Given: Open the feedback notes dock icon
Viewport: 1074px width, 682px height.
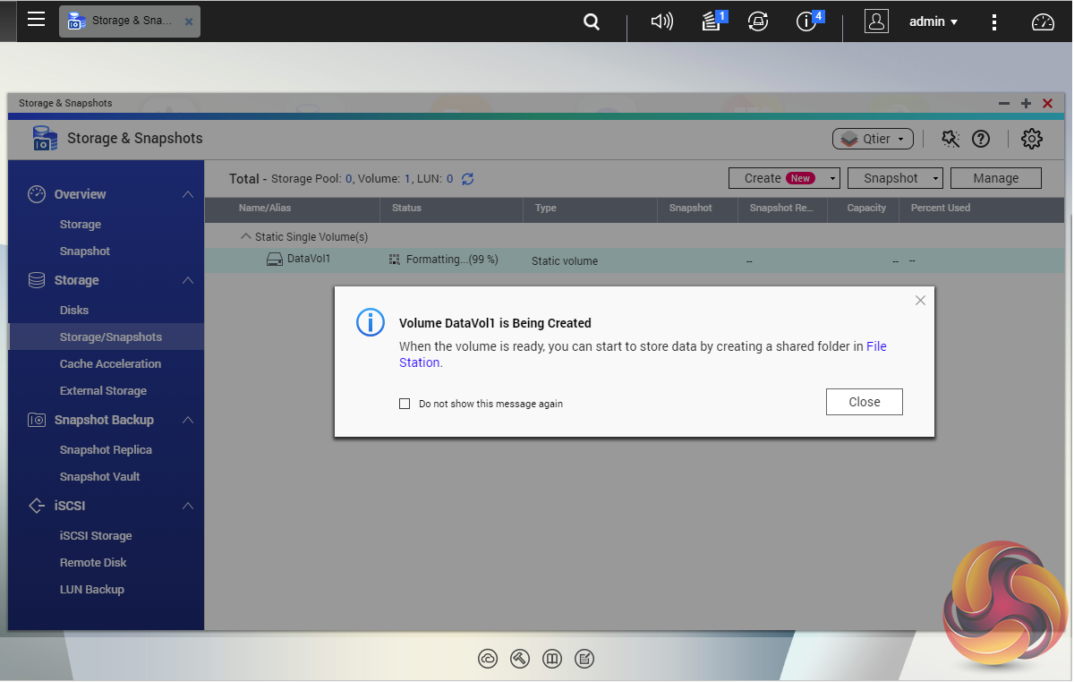Looking at the screenshot, I should (x=584, y=660).
